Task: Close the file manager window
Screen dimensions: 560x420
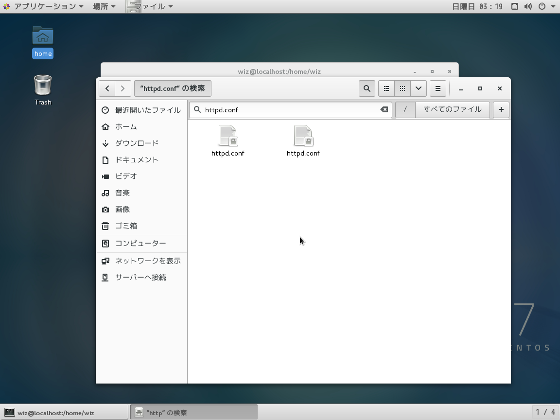Action: (x=500, y=88)
